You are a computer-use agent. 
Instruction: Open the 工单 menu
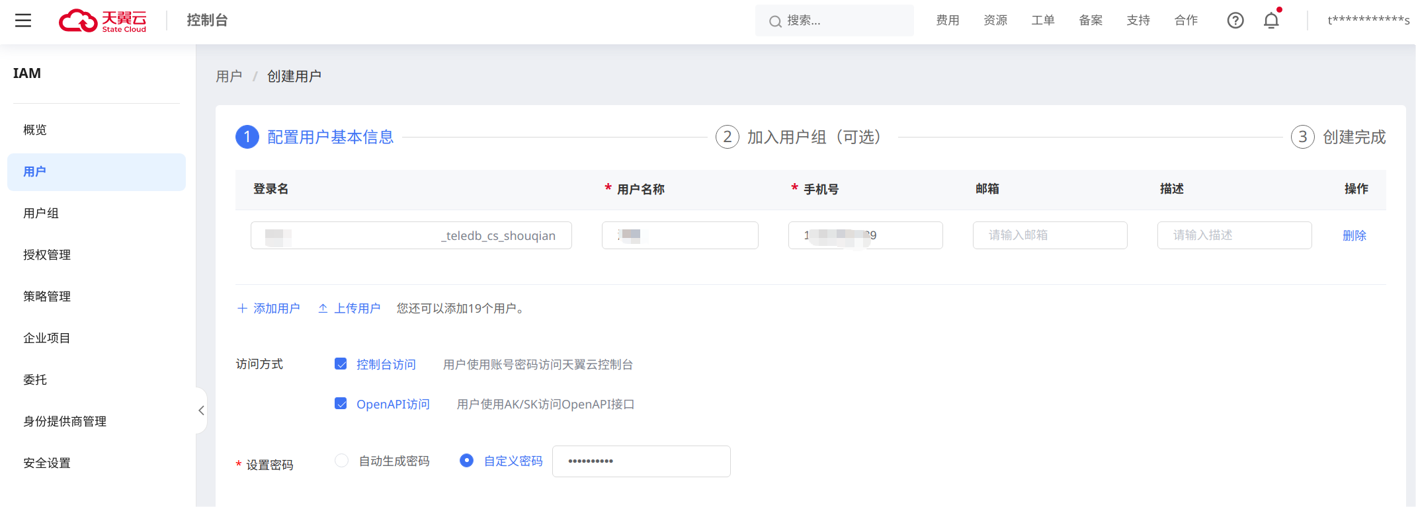[x=1043, y=20]
